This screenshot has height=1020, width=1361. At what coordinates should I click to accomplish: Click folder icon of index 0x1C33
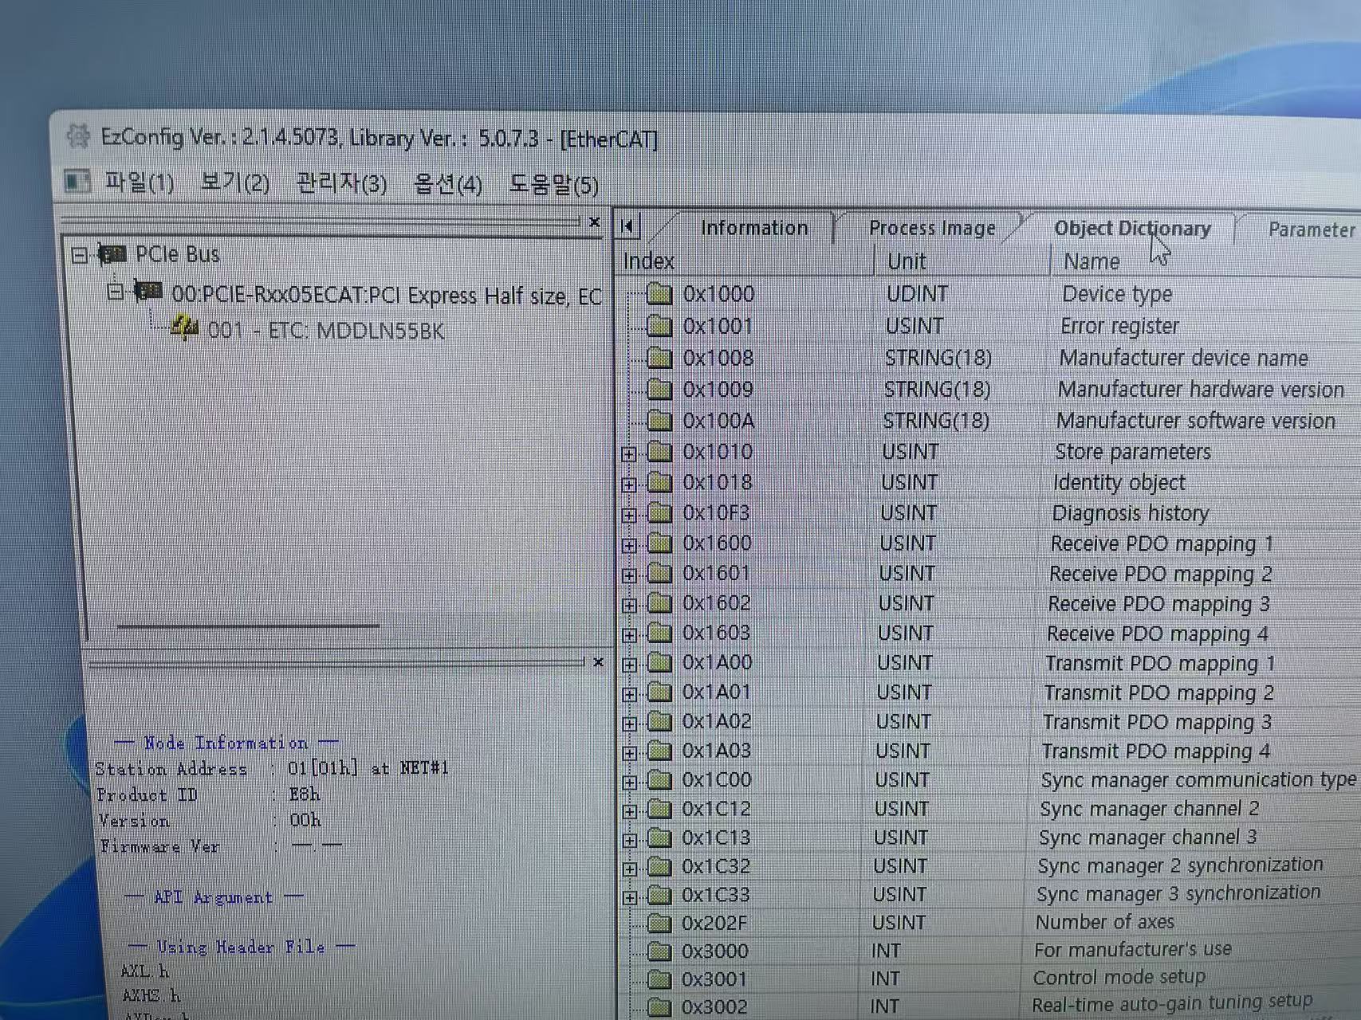coord(659,896)
